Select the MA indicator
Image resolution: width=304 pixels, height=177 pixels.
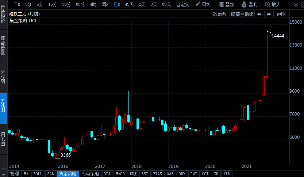point(26,174)
